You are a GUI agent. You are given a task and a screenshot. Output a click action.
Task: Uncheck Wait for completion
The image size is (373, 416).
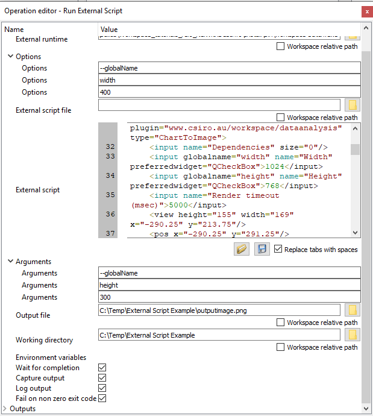(x=102, y=367)
